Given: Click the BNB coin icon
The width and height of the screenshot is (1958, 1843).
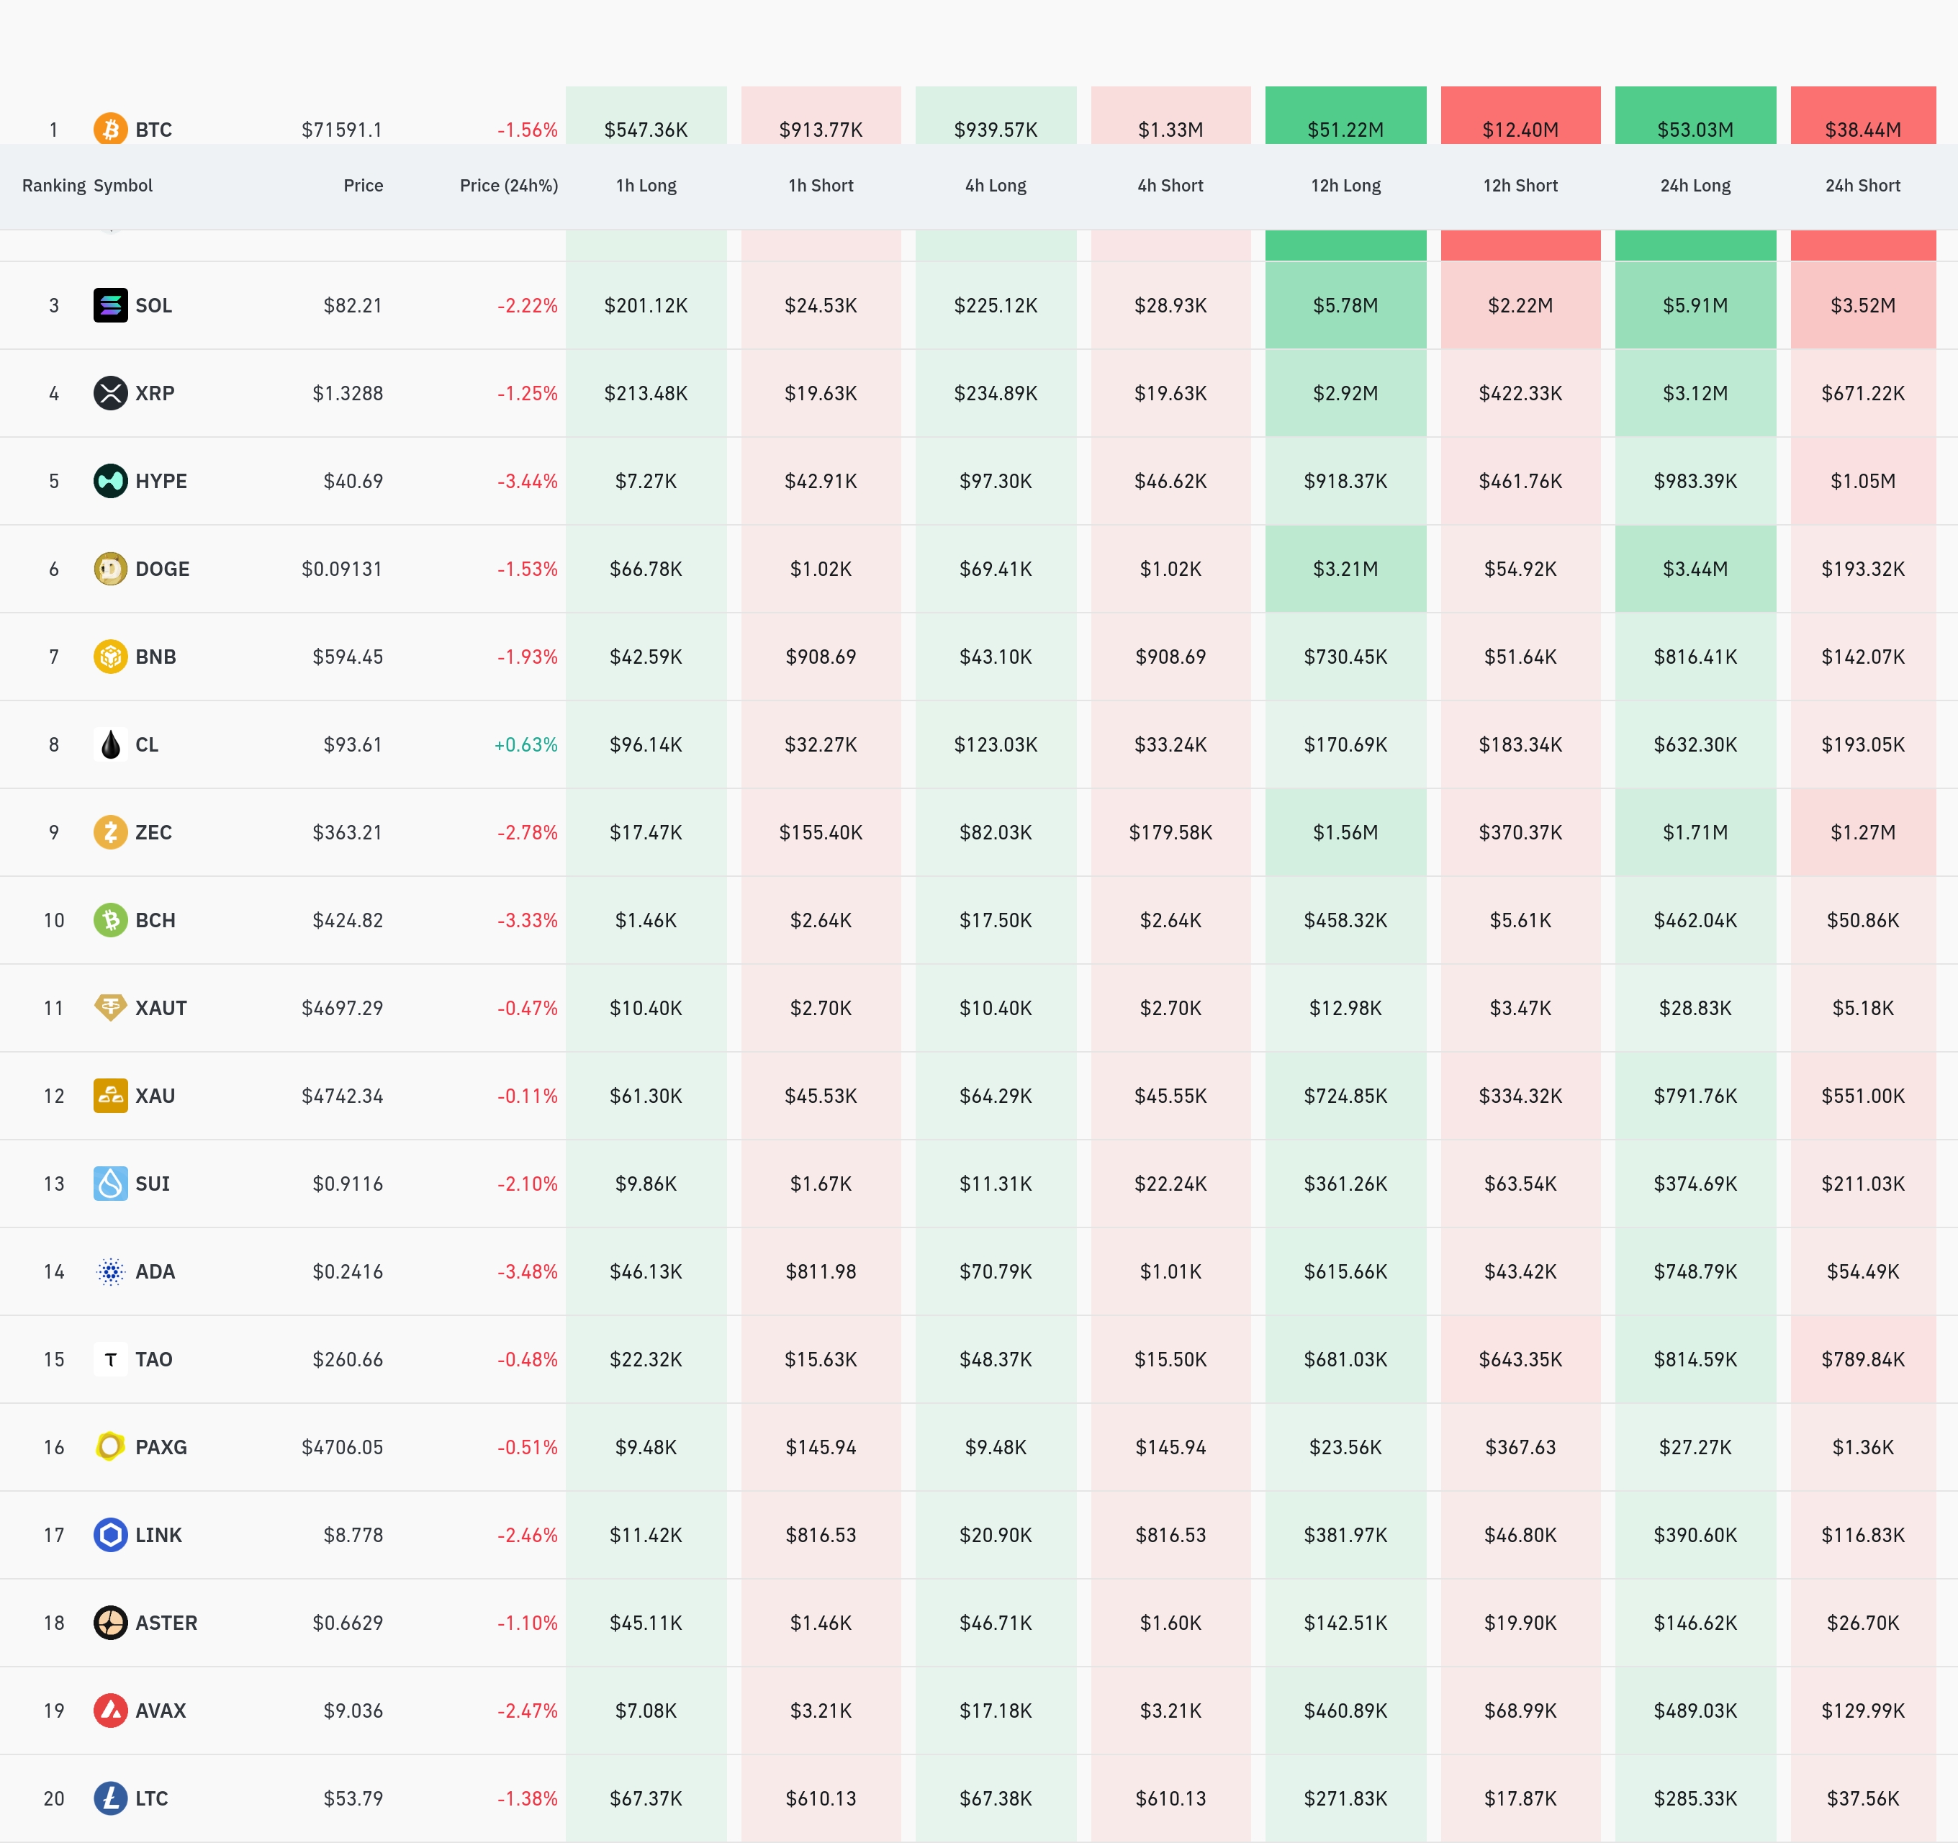Looking at the screenshot, I should point(110,656).
